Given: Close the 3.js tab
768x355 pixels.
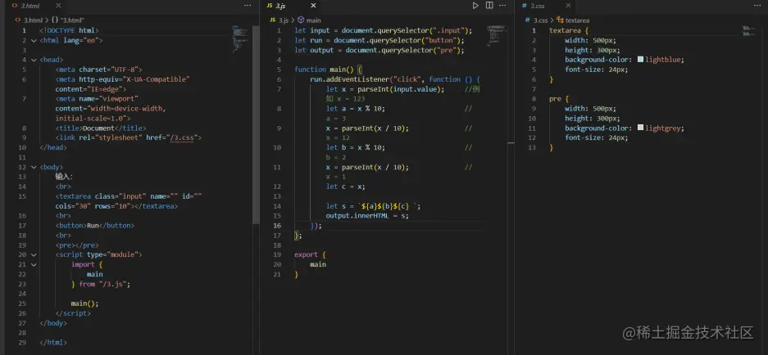Looking at the screenshot, I should [x=313, y=6].
